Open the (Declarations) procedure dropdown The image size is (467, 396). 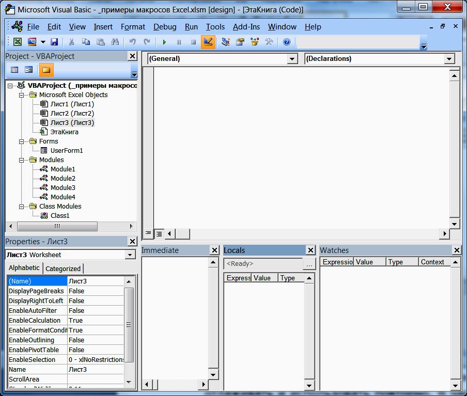[x=449, y=59]
